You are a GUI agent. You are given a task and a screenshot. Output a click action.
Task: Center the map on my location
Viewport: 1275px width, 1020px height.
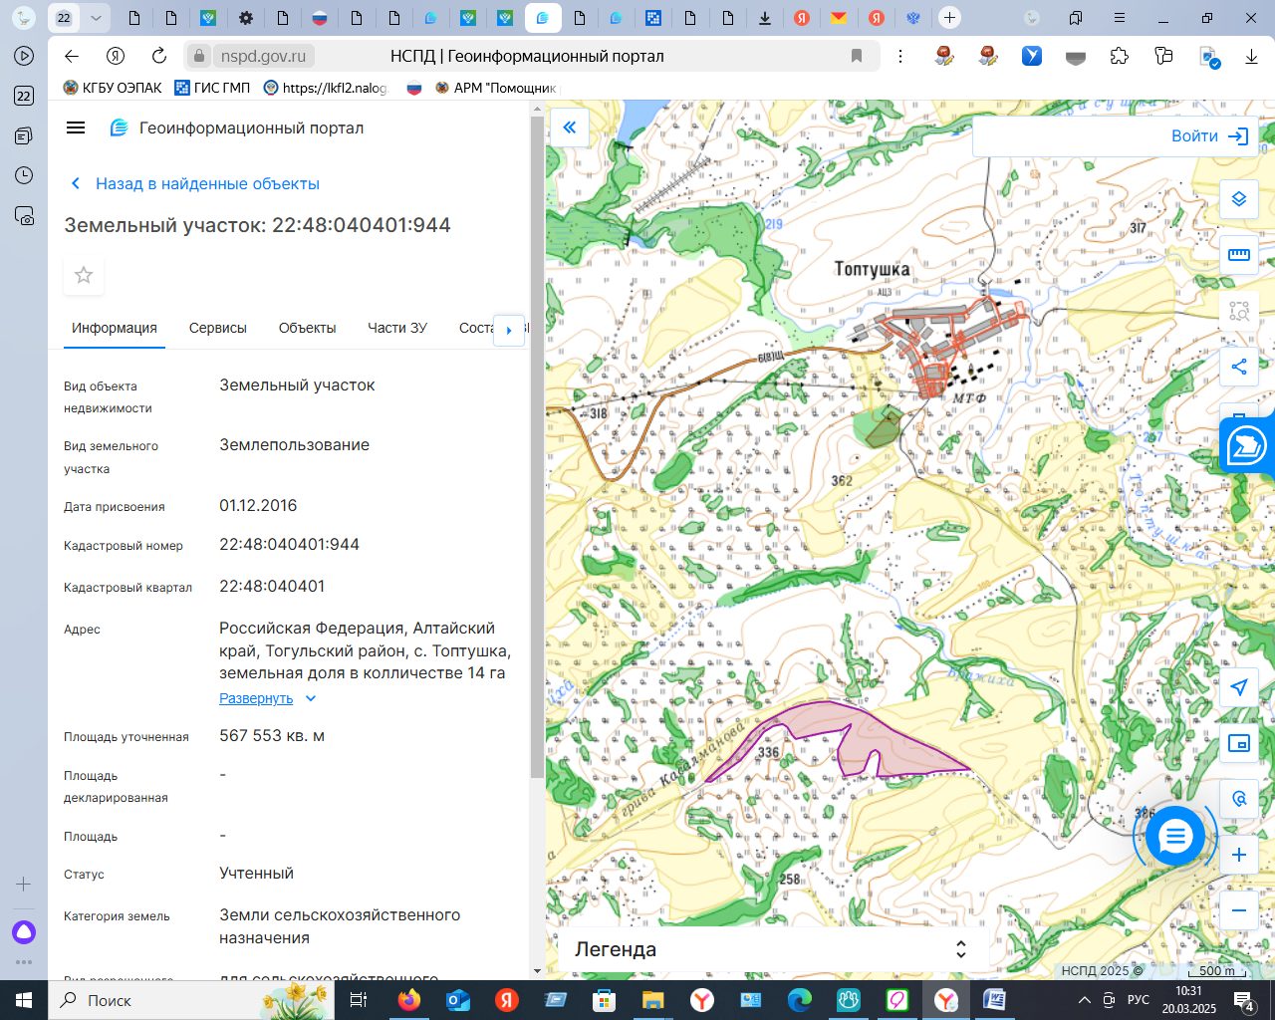point(1239,687)
